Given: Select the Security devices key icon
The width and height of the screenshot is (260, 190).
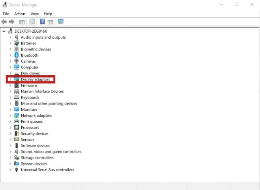Looking at the screenshot, I should tap(17, 134).
